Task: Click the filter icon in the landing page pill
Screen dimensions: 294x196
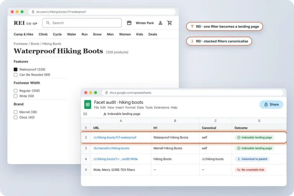Action: click(192, 26)
